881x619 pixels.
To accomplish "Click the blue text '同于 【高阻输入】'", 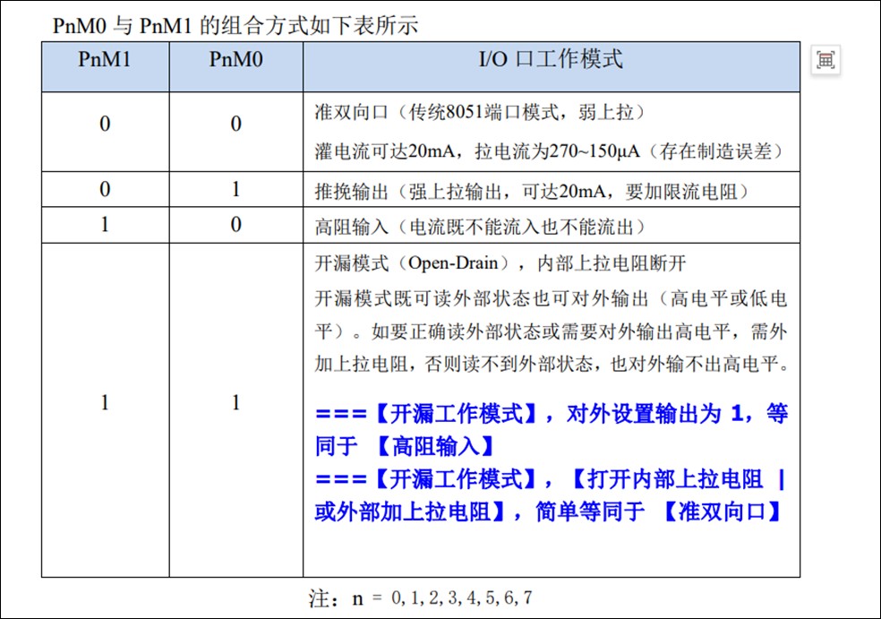I will [x=405, y=446].
